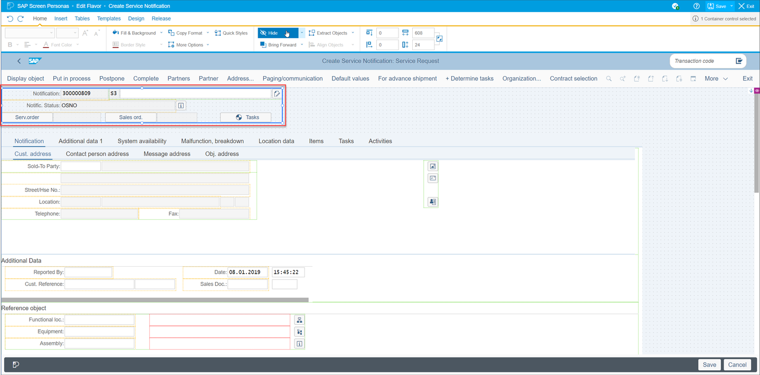This screenshot has width=760, height=375.
Task: Click the structure list icon beside Functional loc.
Action: [299, 320]
